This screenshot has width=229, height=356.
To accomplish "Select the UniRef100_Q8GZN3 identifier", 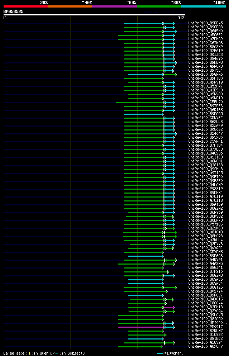I will (x=205, y=276).
